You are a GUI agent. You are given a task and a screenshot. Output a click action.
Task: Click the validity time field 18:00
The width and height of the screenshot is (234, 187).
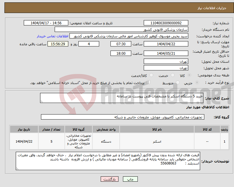[121, 53]
